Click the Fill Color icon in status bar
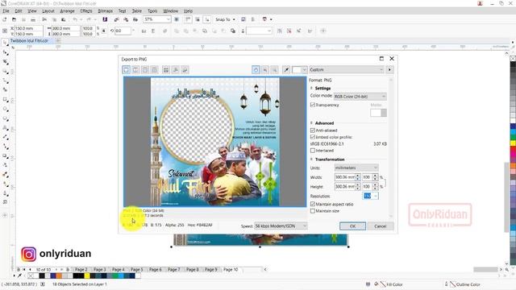Viewport: 516px width, 290px height. (x=377, y=284)
